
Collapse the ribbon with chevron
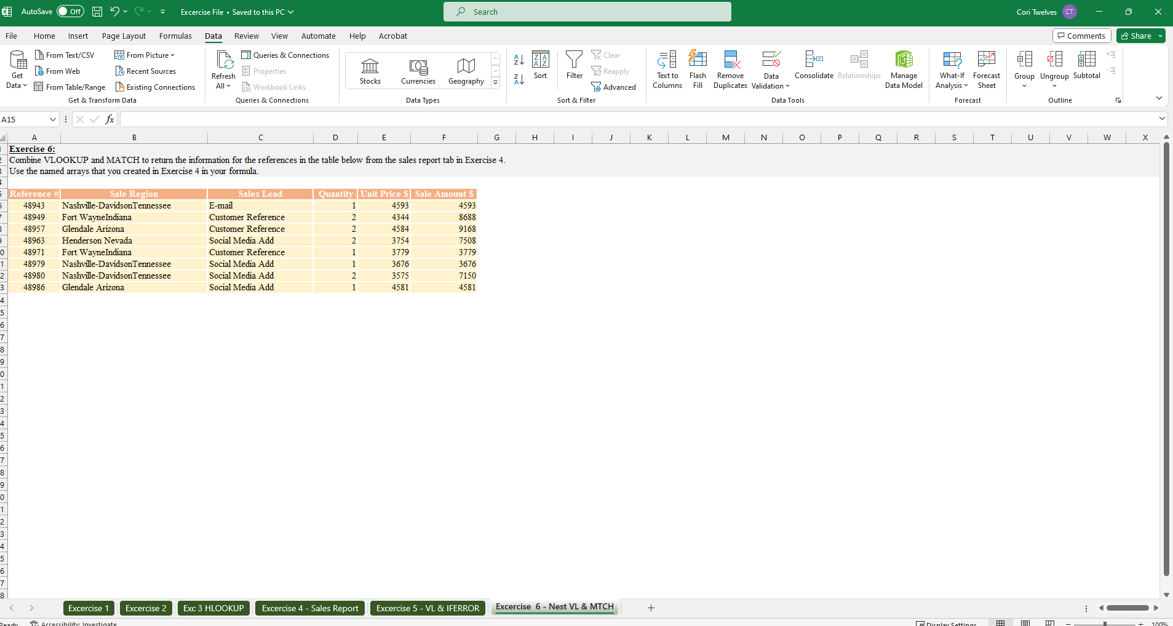point(1159,98)
